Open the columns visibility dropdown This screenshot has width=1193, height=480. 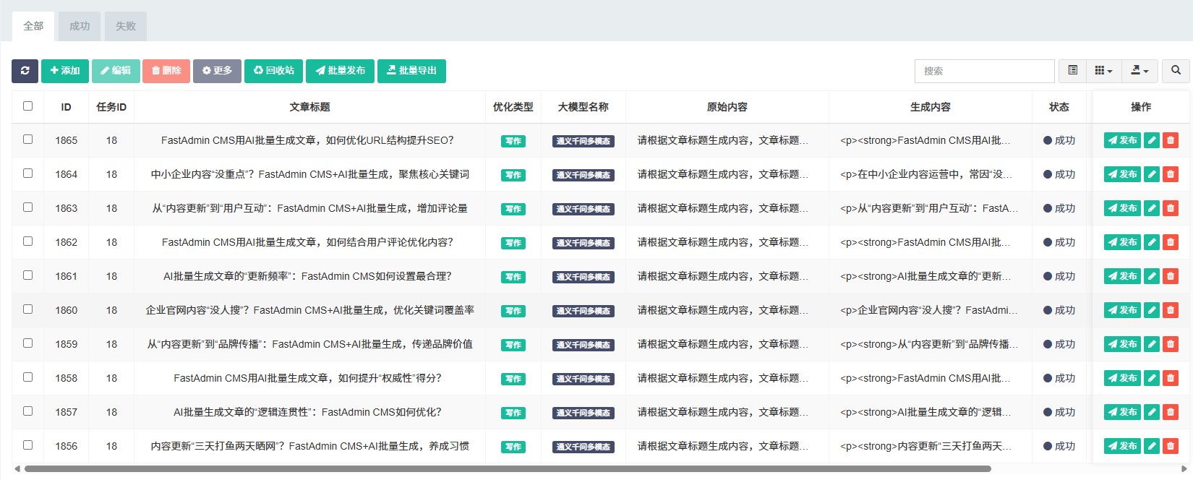pos(1104,71)
